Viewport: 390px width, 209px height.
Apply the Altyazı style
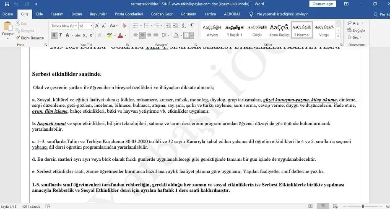tap(212, 31)
